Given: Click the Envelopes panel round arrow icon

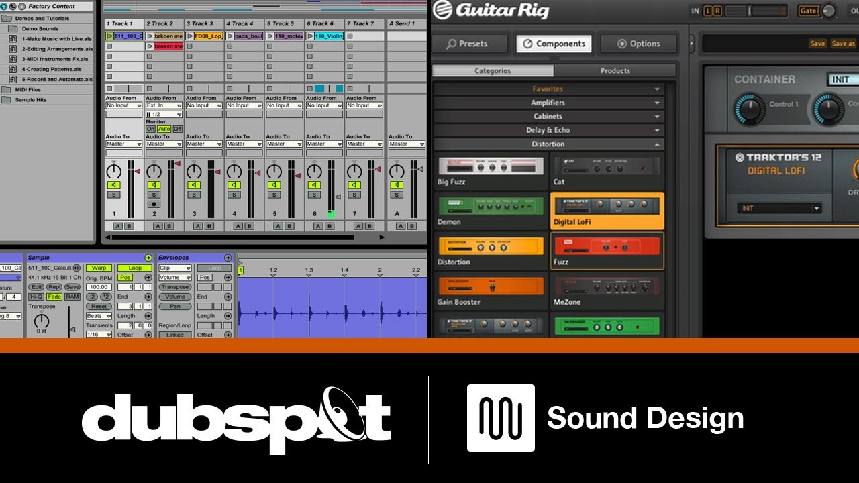Looking at the screenshot, I should pos(228,258).
